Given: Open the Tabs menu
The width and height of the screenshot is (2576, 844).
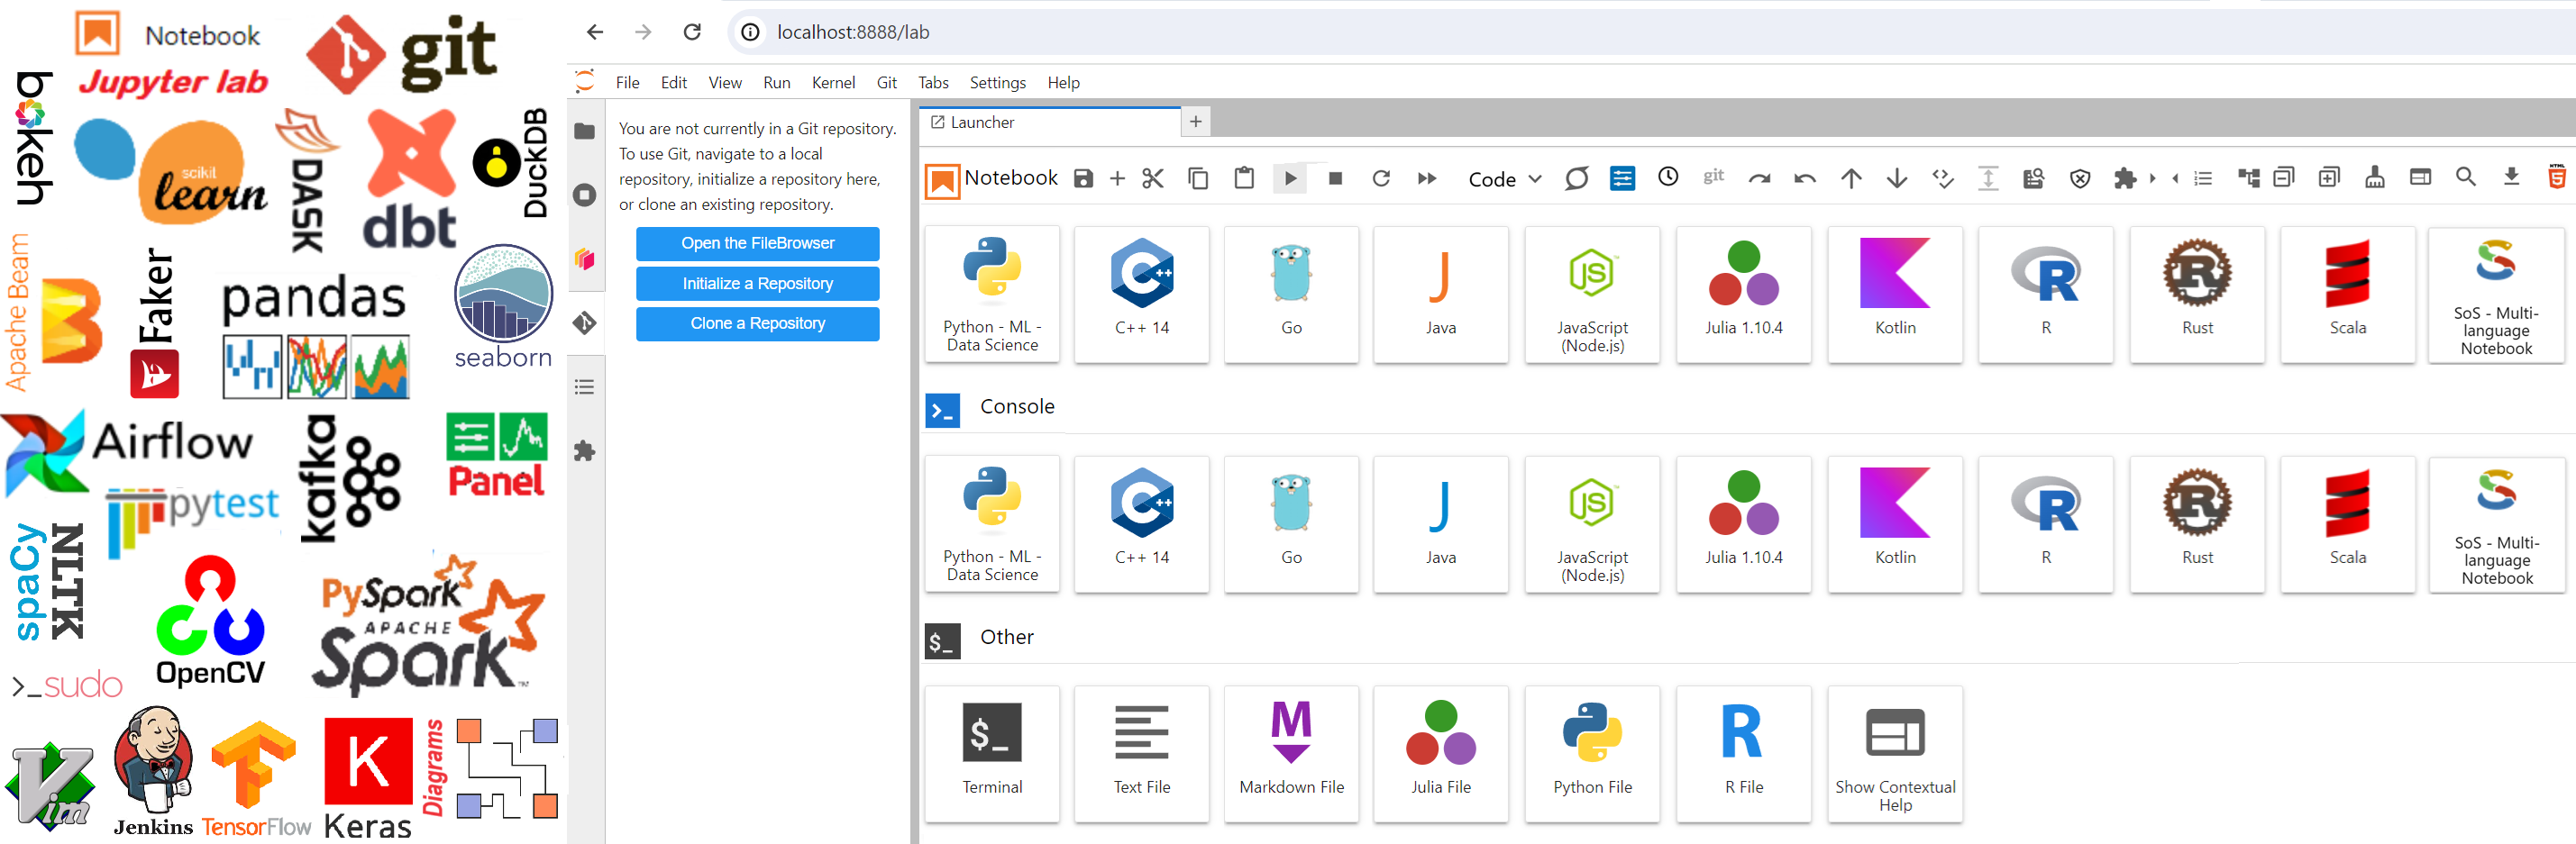Looking at the screenshot, I should click(x=933, y=83).
